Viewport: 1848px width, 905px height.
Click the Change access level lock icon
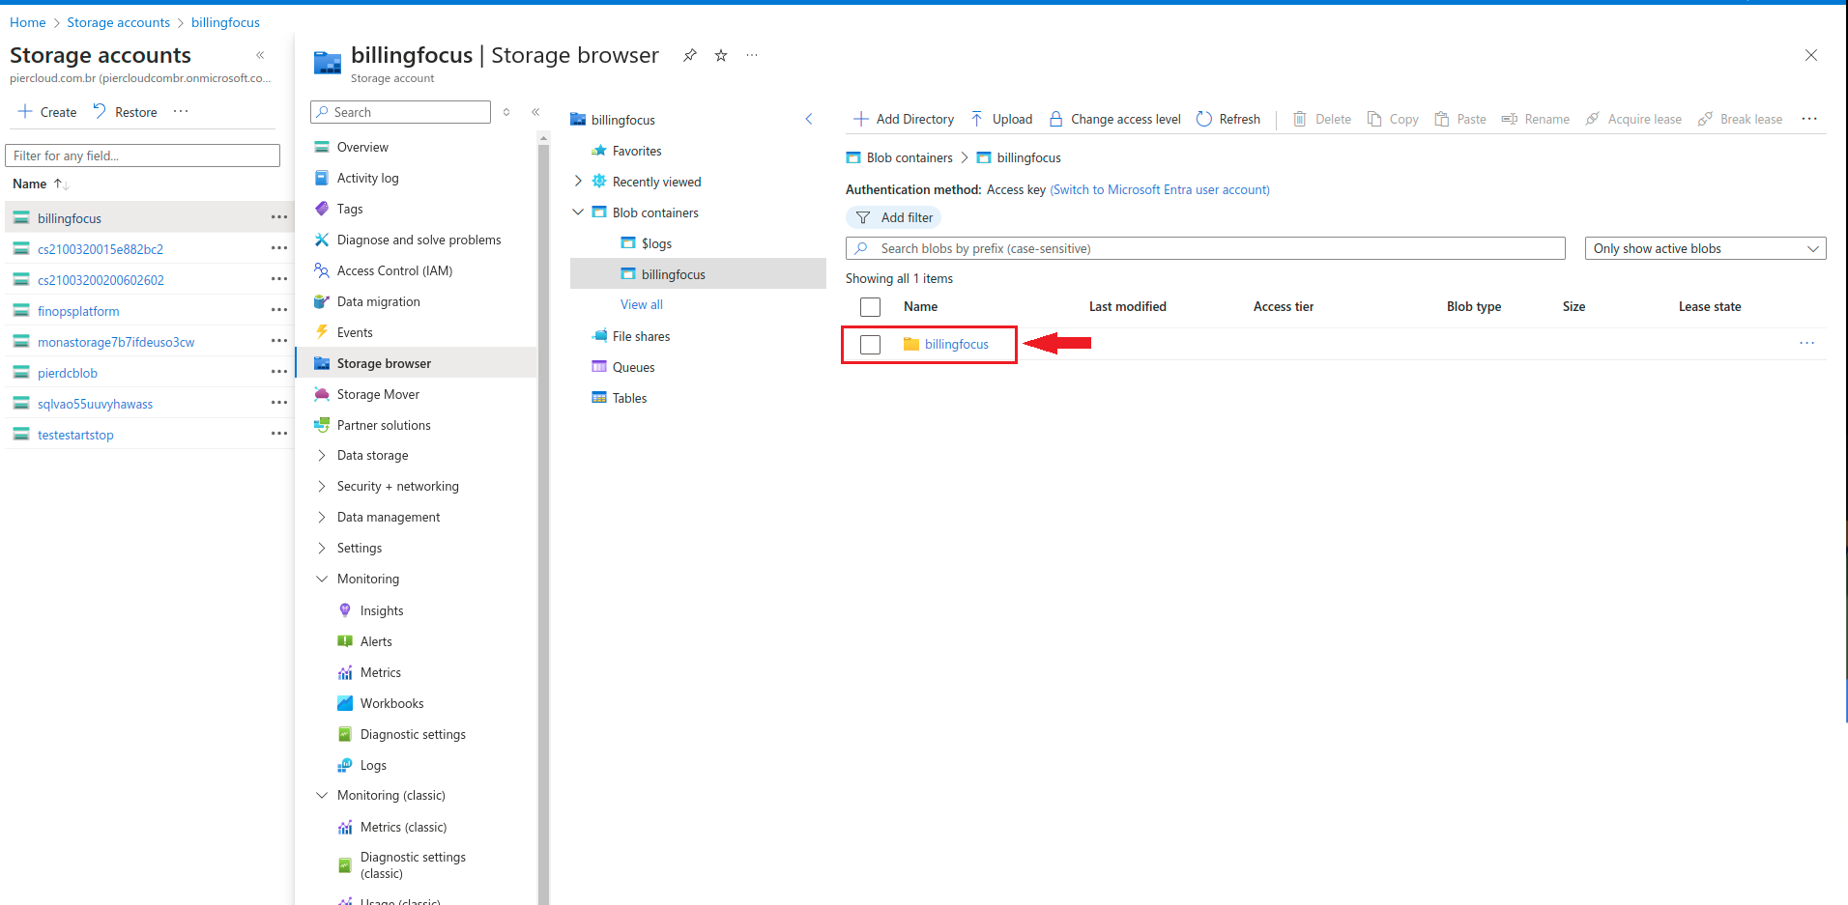click(1056, 119)
